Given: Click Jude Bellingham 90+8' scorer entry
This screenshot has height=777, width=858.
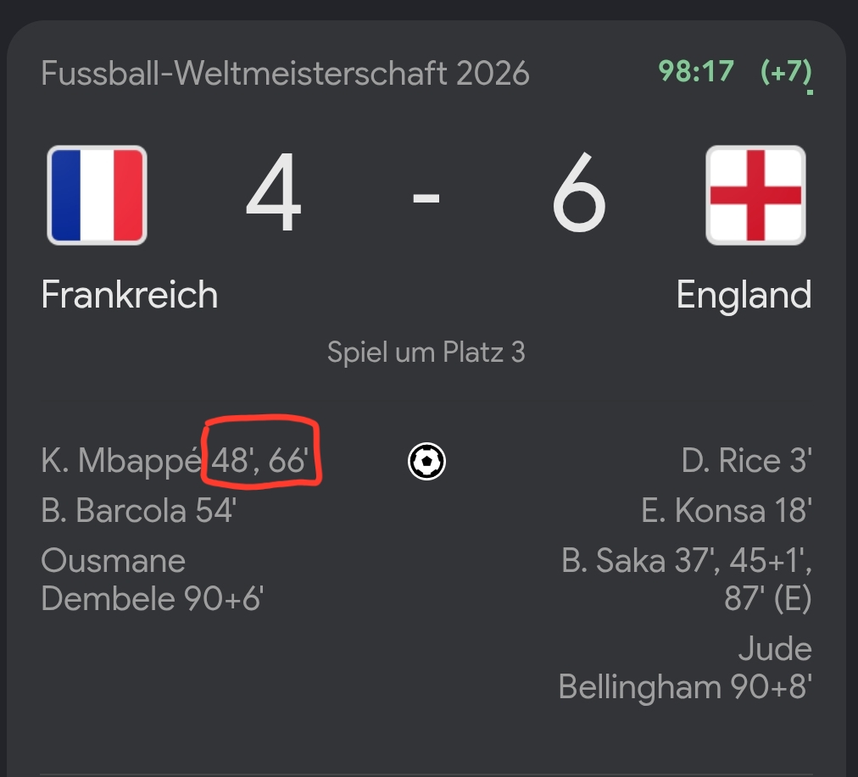Looking at the screenshot, I should click(x=685, y=669).
